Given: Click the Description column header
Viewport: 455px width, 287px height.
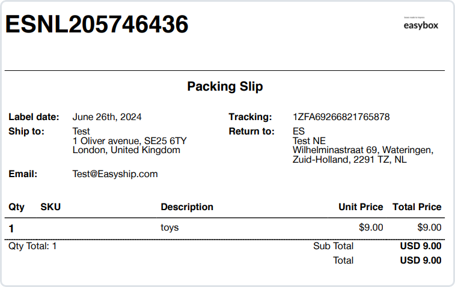Looking at the screenshot, I should coord(187,207).
